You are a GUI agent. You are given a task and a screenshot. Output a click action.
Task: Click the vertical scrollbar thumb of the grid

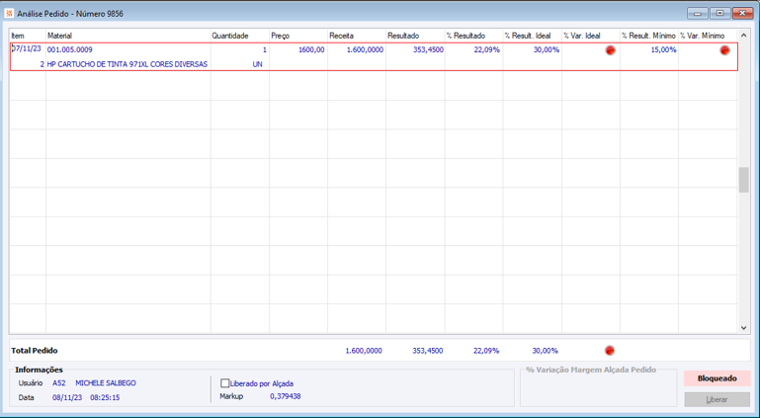point(743,180)
